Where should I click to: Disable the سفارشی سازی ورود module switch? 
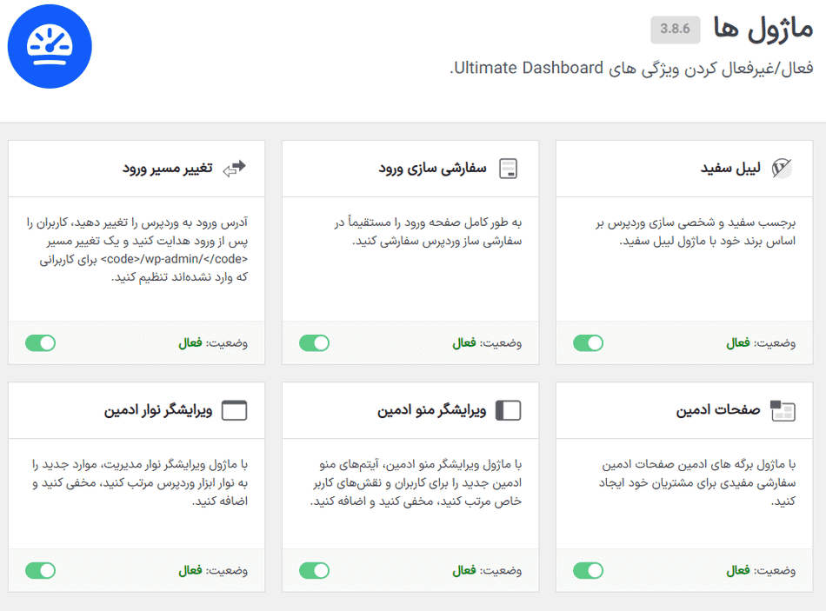315,343
